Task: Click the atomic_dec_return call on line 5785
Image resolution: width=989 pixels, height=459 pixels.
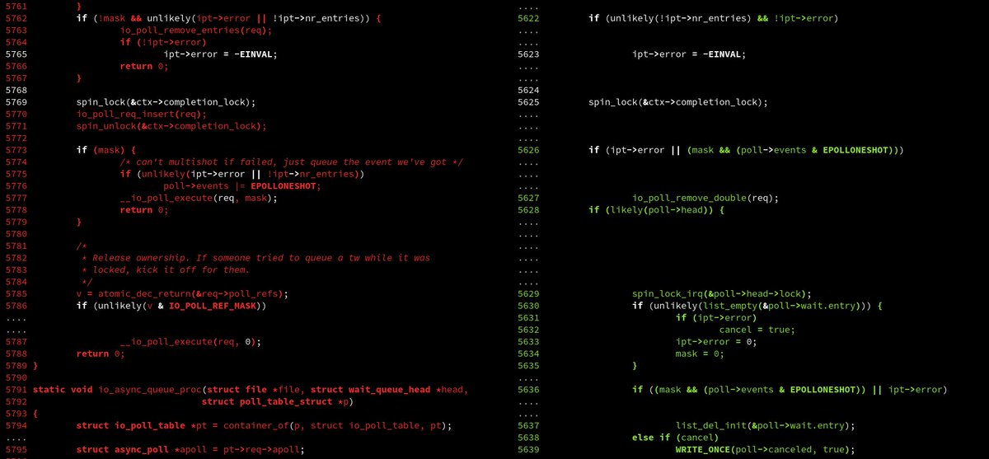Action: coord(200,293)
